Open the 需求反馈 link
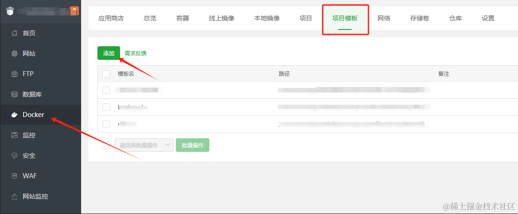 (136, 53)
